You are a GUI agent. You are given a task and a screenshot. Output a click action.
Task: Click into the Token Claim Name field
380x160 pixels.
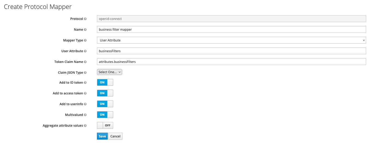pos(231,62)
